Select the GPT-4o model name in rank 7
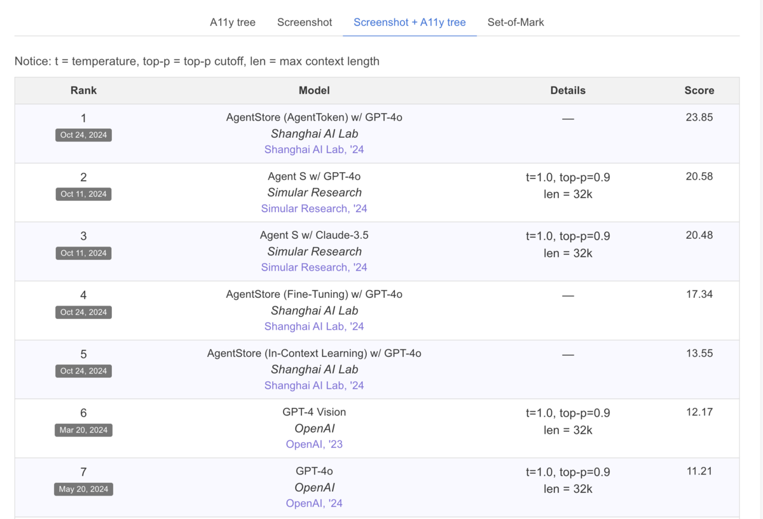This screenshot has height=519, width=763. pos(314,471)
